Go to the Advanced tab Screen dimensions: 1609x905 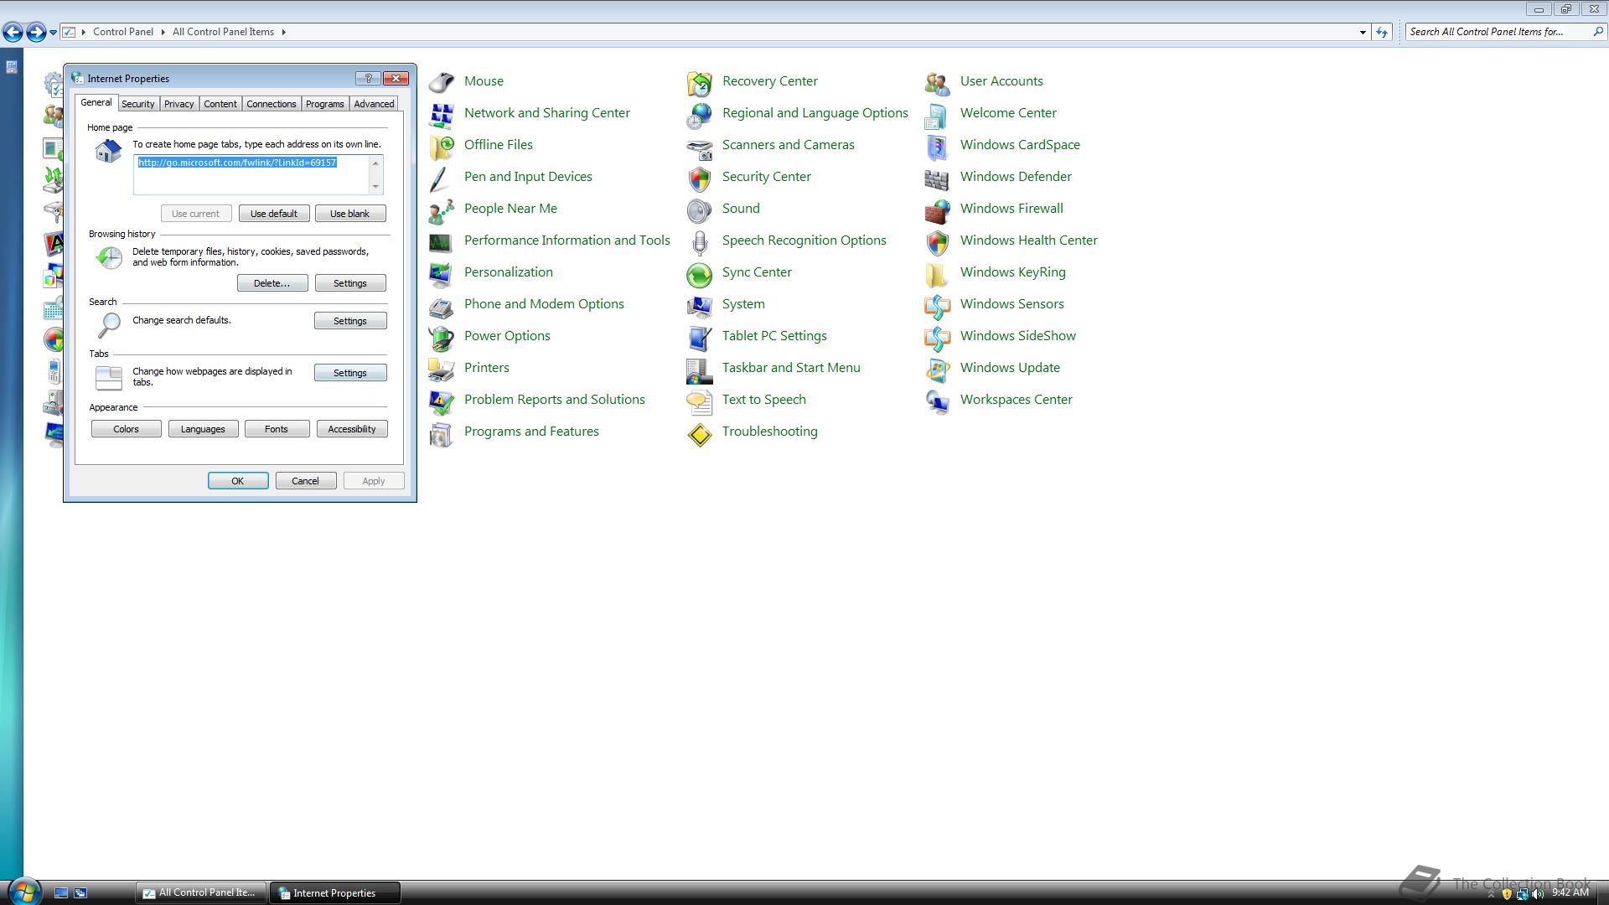click(374, 104)
